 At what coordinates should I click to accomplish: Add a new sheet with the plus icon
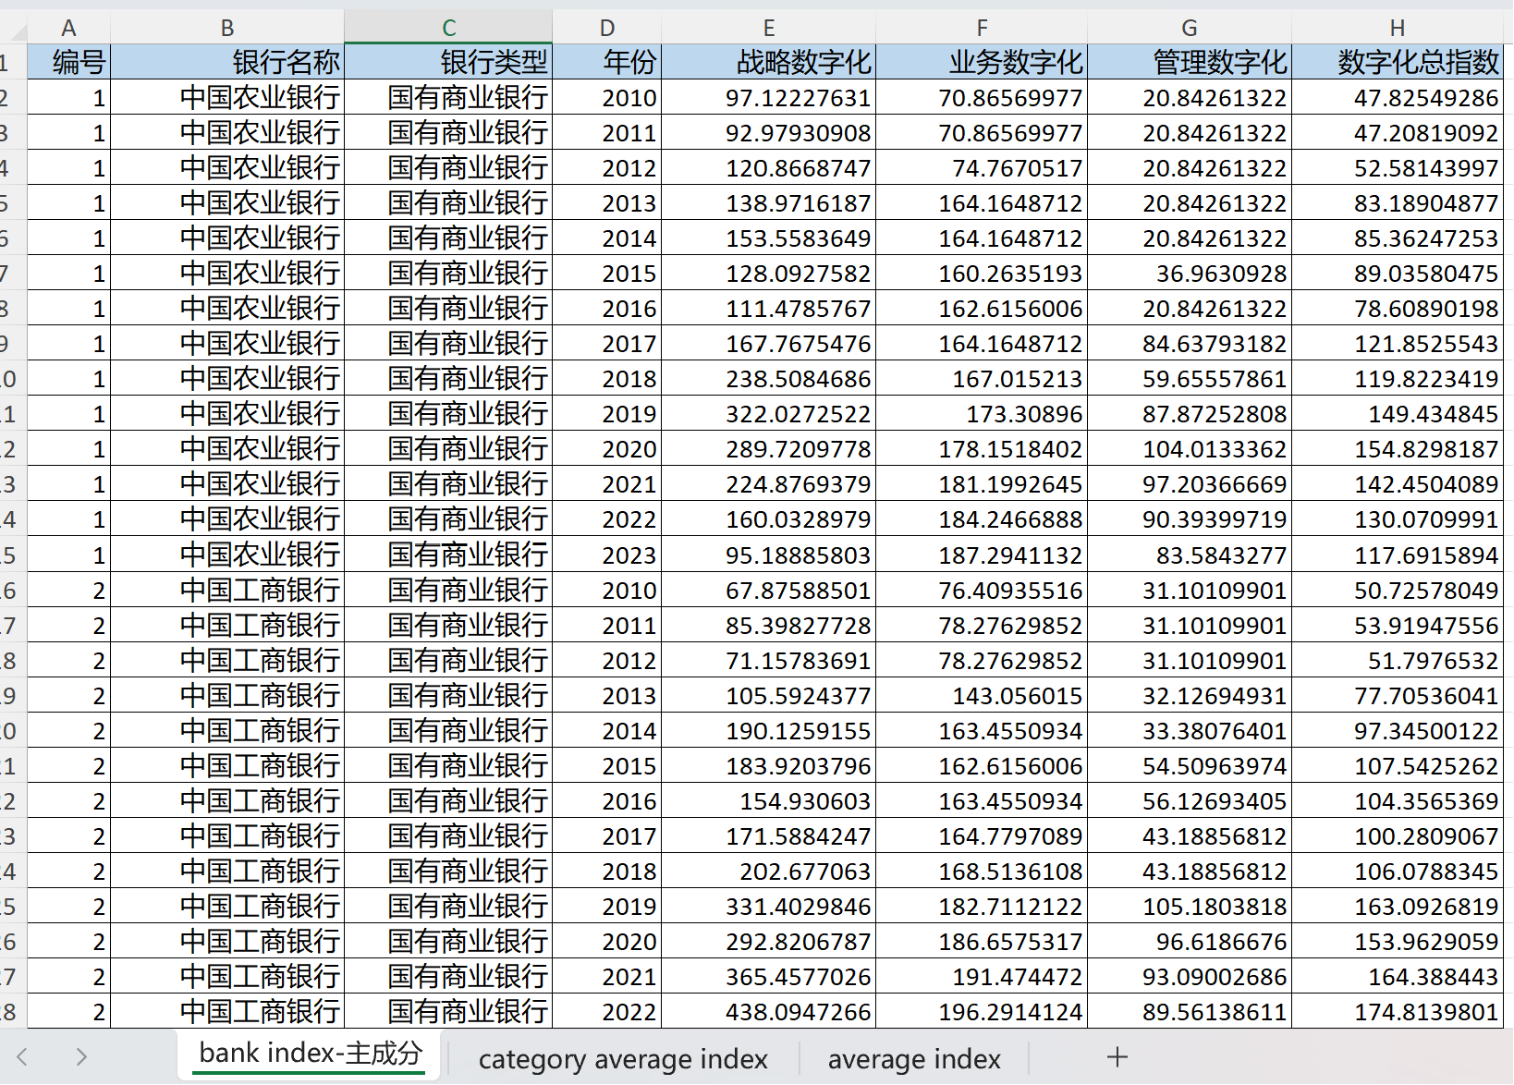(x=1117, y=1057)
